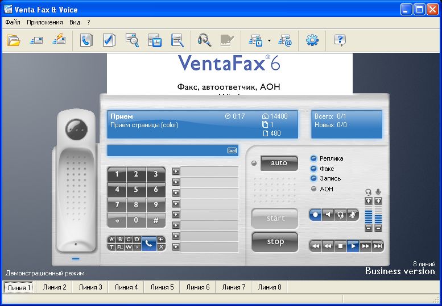442x306 pixels.
Task: Click the fast forward playback button
Action: (365, 246)
